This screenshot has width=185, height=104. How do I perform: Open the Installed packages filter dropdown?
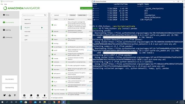(x=60, y=15)
